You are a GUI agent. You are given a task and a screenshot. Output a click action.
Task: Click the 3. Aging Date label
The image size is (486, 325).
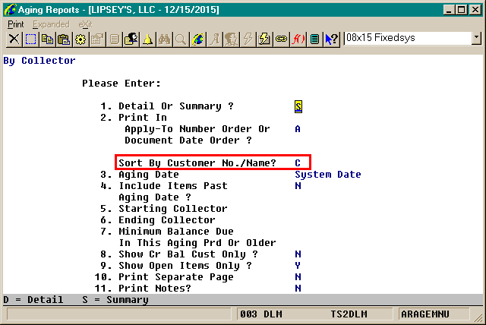point(140,175)
